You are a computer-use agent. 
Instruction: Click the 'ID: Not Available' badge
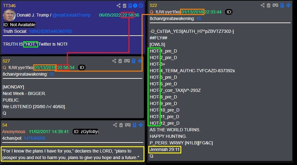19,25
